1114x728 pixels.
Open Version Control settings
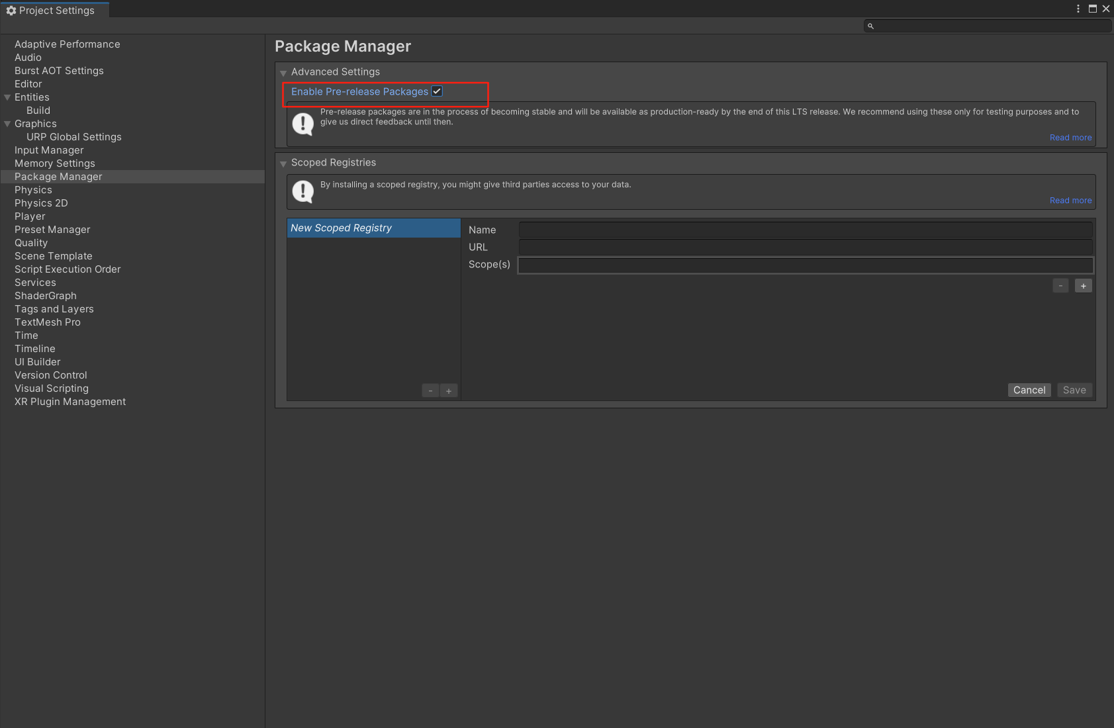[x=51, y=375]
